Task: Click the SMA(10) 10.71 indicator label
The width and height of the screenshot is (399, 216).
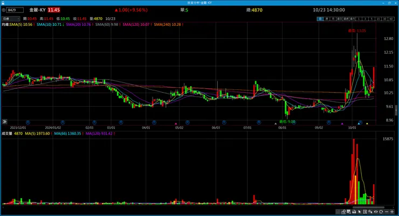Action: pyautogui.click(x=49, y=25)
